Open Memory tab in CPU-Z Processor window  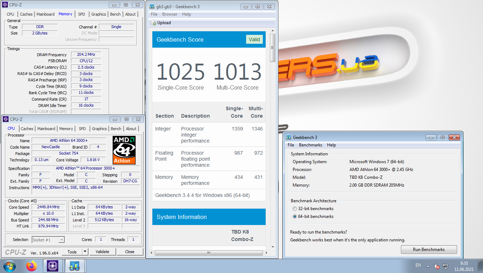[x=66, y=129]
